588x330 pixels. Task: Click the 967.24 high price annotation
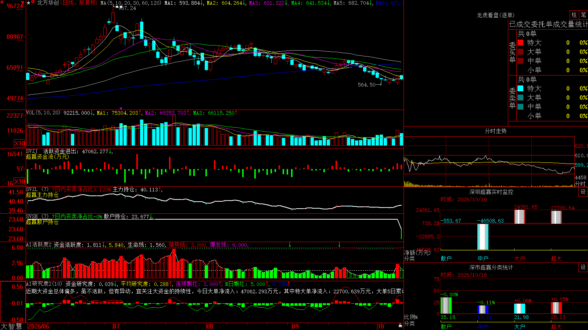click(x=127, y=8)
